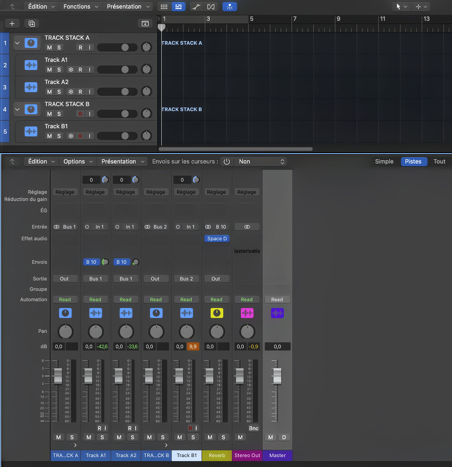452x467 pixels.
Task: Click the add new track plus button
Action: pos(12,23)
